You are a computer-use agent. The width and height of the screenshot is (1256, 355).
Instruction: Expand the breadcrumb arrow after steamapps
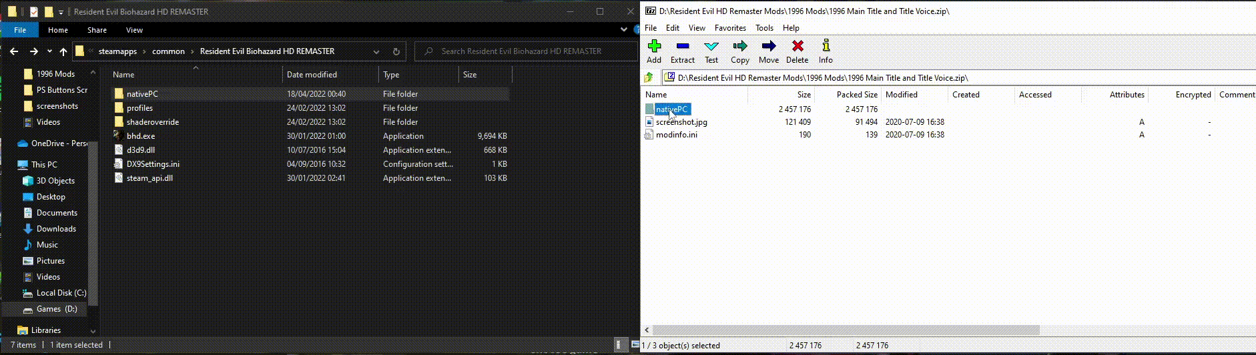(x=145, y=51)
